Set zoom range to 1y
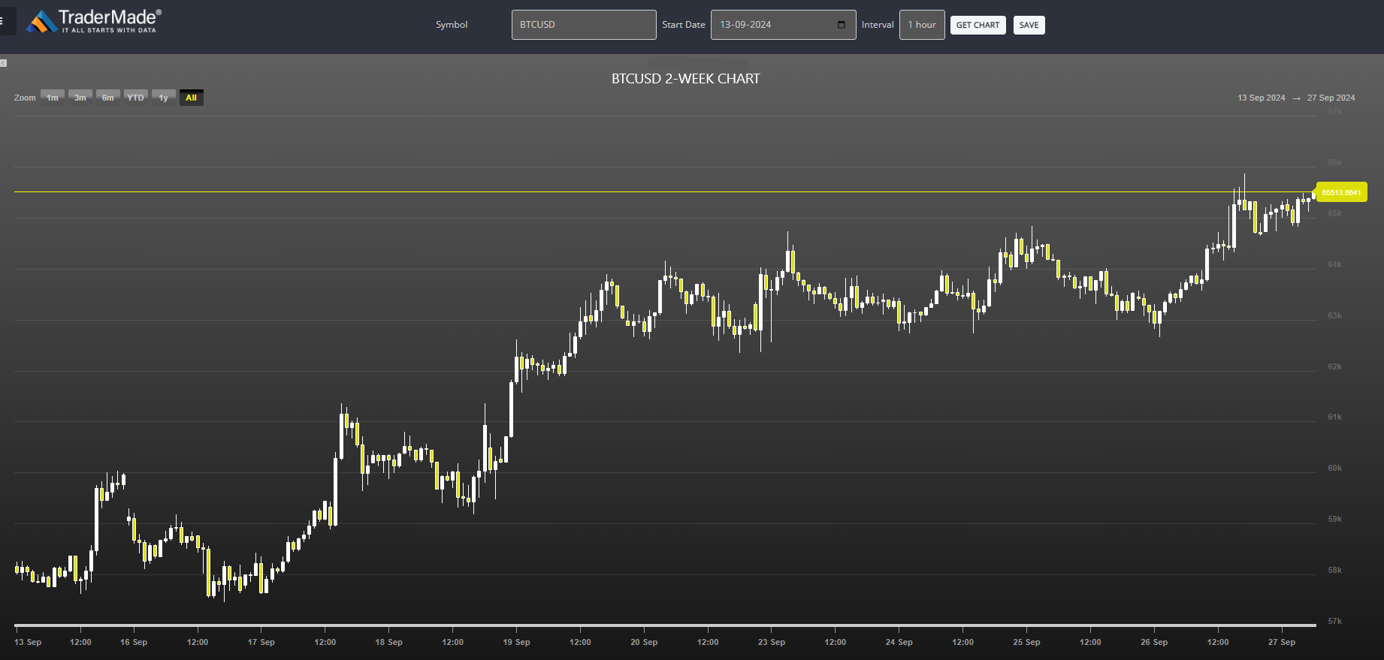Screen dimensions: 1384x660 pyautogui.click(x=164, y=98)
